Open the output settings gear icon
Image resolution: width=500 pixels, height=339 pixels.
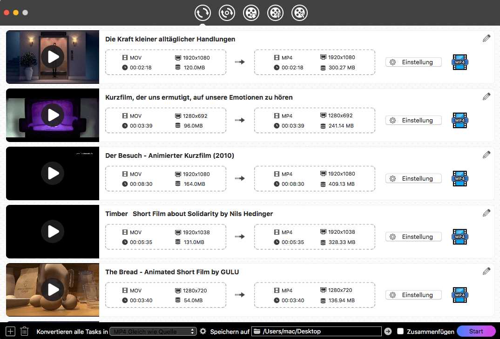(203, 331)
